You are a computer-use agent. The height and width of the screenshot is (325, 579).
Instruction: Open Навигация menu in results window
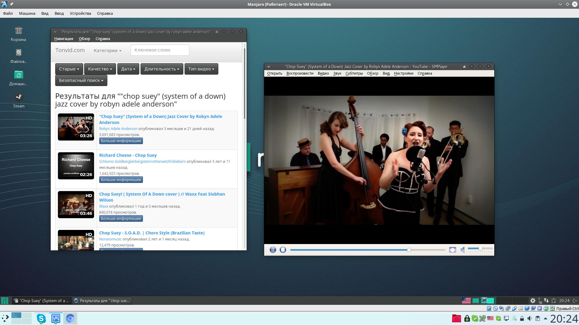click(x=64, y=39)
